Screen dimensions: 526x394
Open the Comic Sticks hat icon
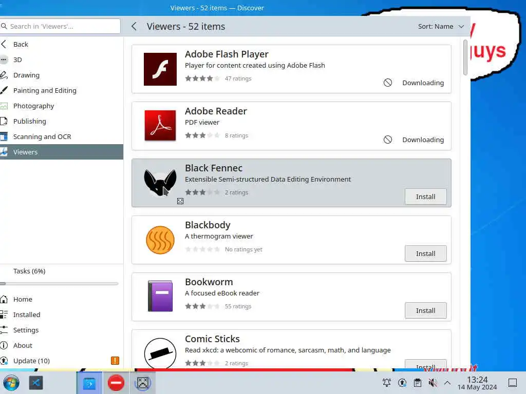[160, 353]
